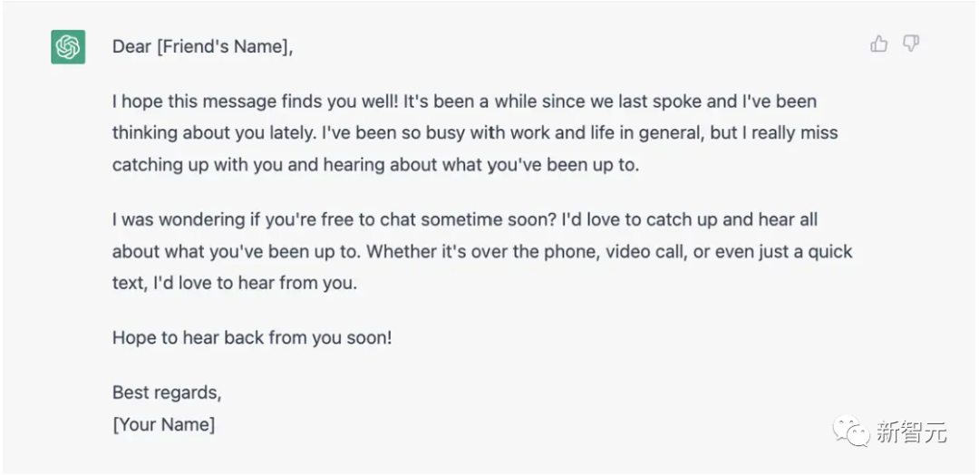Image resolution: width=979 pixels, height=475 pixels.
Task: Click the 新智元 watermark text
Action: [x=911, y=432]
